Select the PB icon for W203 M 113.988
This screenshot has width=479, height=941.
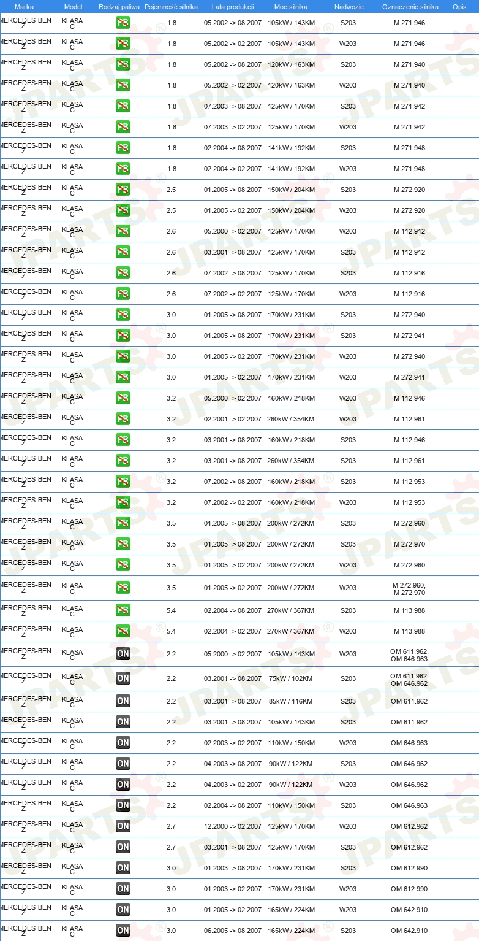pos(123,631)
